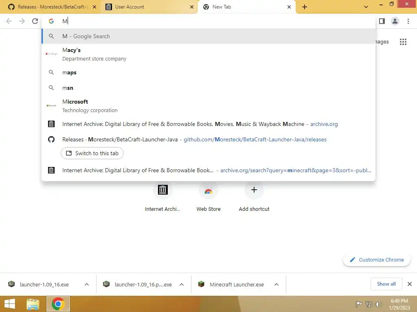
Task: Open the Moresteck BetaCraft-Launcher-Java releases suggestion
Action: coord(208,139)
